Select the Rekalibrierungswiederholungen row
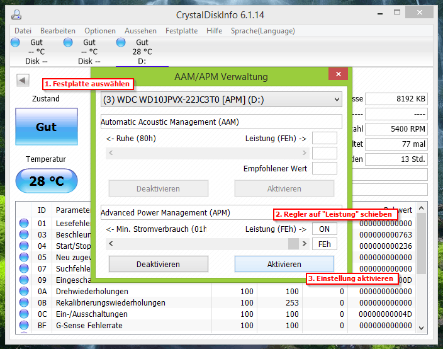The height and width of the screenshot is (349, 443). point(216,302)
